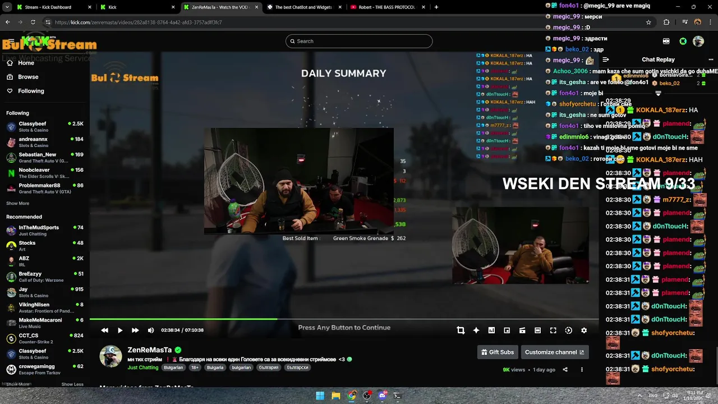718x404 pixels.
Task: Open Noobcleaver channel avatar in sidebar
Action: 11,173
